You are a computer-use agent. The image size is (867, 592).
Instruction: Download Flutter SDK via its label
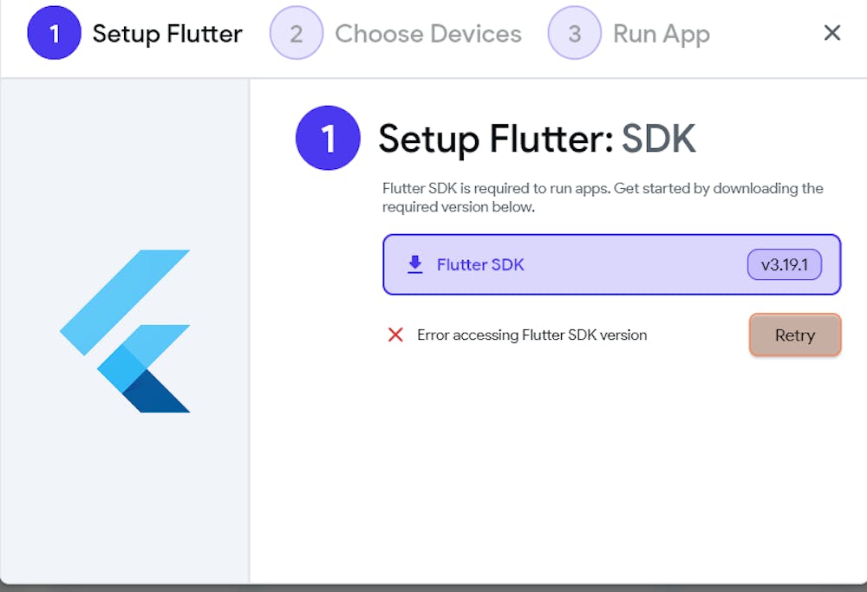[480, 265]
